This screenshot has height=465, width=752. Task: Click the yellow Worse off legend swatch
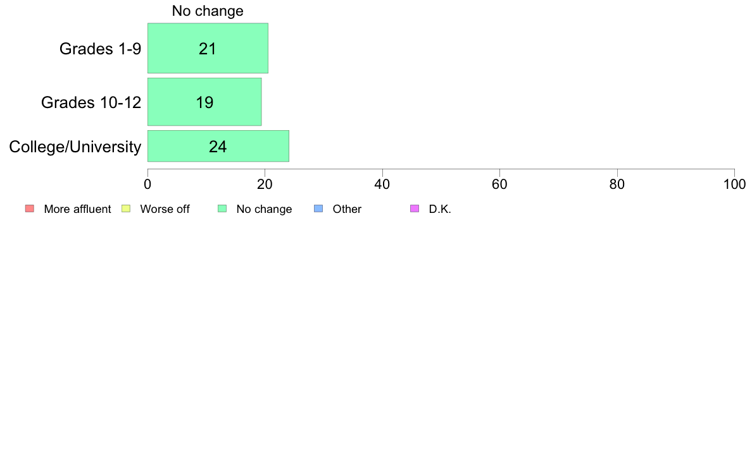point(126,208)
